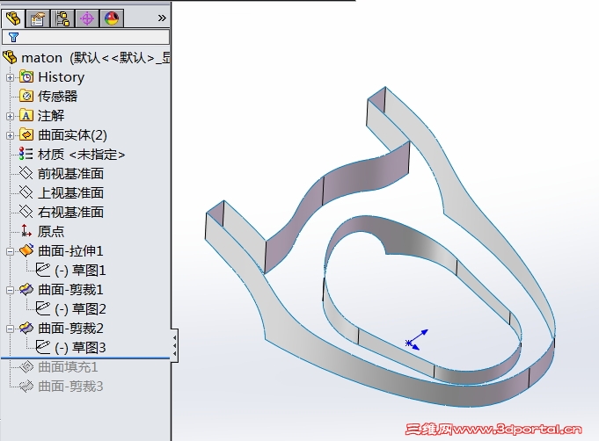This screenshot has width=599, height=441.
Task: Switch to the ConfigurationManager tab
Action: tap(62, 18)
